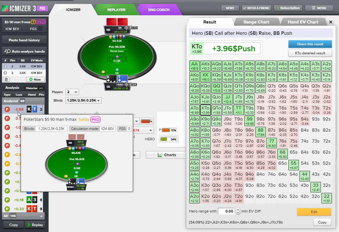Screen dimensions: 339x232
Task: Click the 22 cell in the range grid
Action: coord(327,198)
